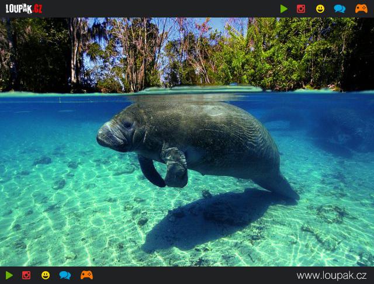
Task: Select the yellow smiley icon in the top bar
Action: (x=320, y=9)
